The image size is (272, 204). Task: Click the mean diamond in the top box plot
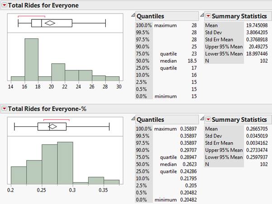click(50, 23)
